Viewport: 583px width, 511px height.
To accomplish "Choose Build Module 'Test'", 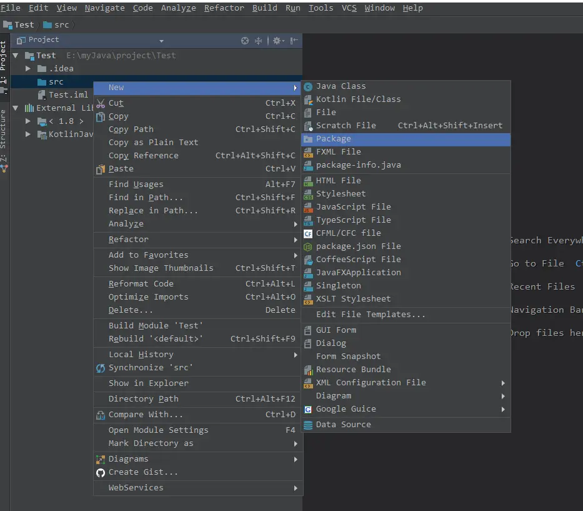I will coord(198,326).
